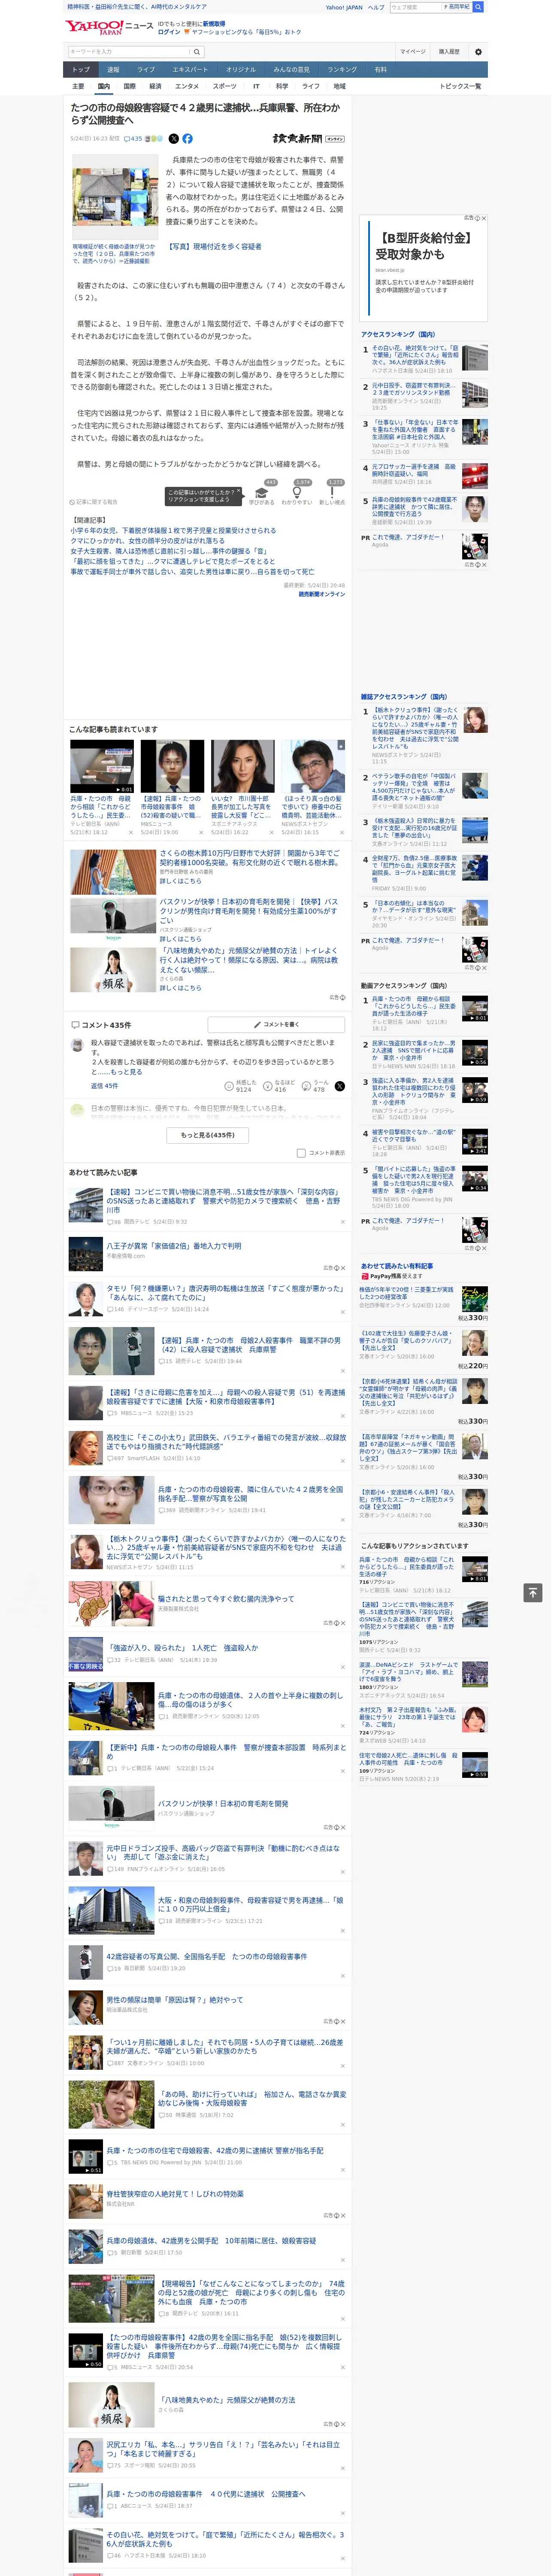Viewport: 551px width, 2576px height.
Task: Share article on Facebook icon
Action: 187,139
